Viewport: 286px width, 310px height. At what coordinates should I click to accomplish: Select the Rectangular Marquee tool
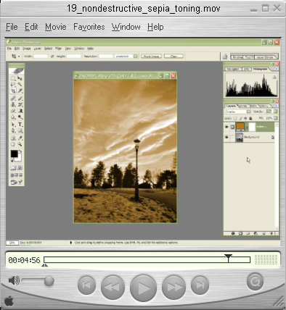[x=13, y=78]
